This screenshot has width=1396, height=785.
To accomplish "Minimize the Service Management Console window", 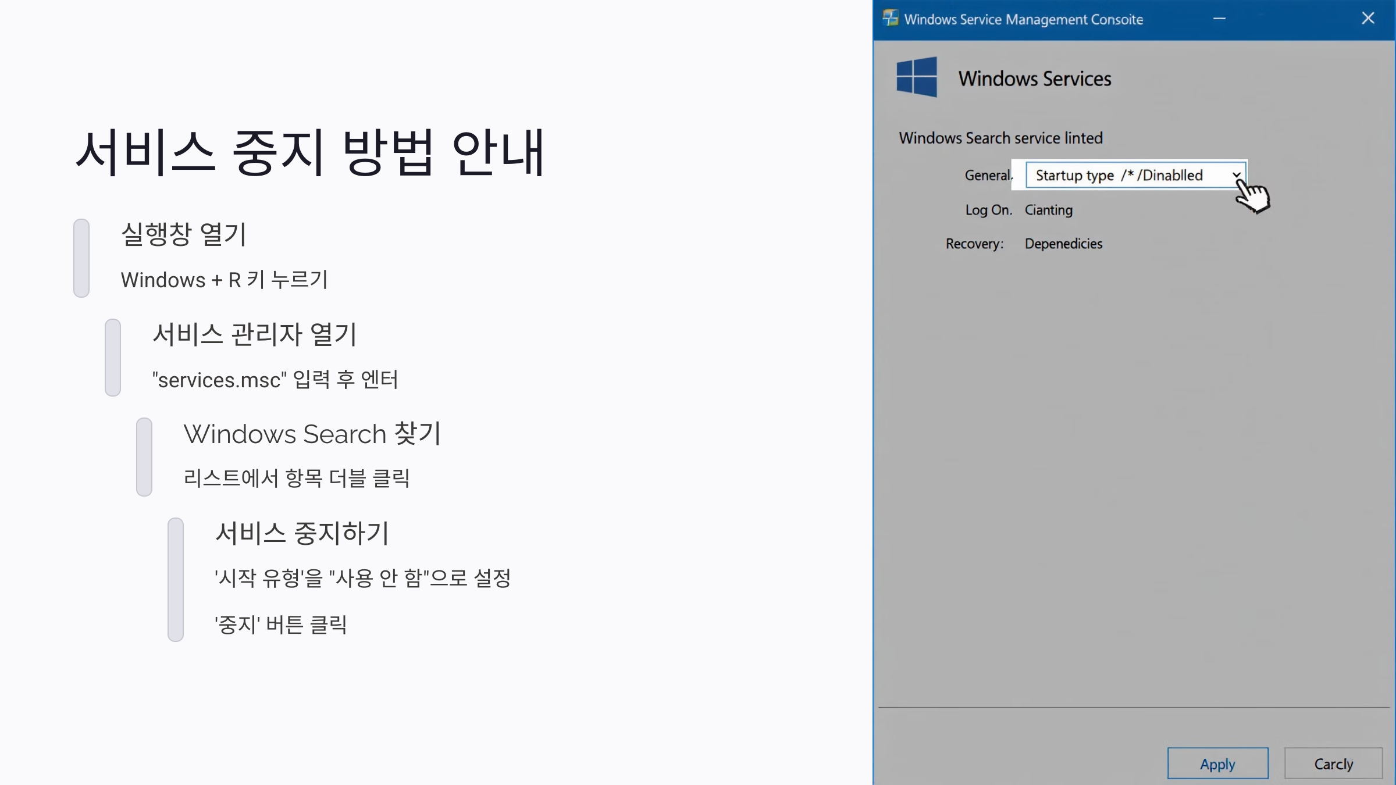I will pos(1220,19).
